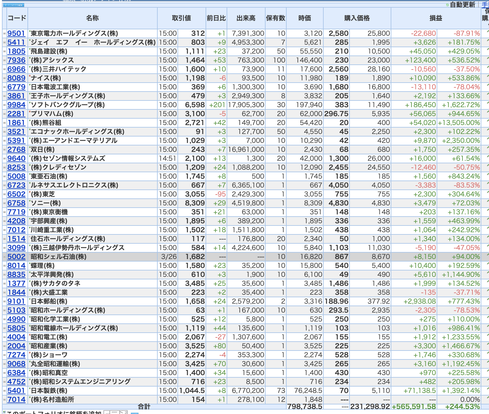Click the 購入価格 column header
The image size is (489, 414).
tap(357, 18)
